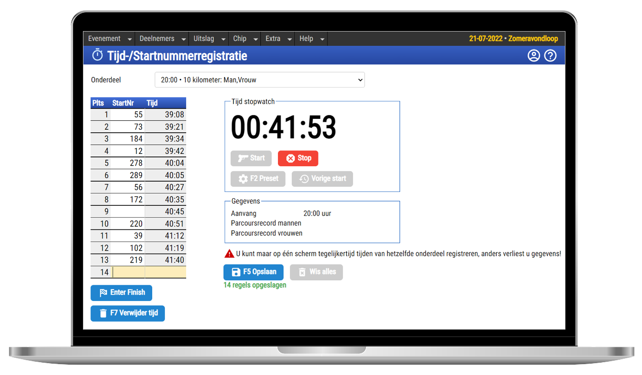Click the Vorige start button

point(322,179)
